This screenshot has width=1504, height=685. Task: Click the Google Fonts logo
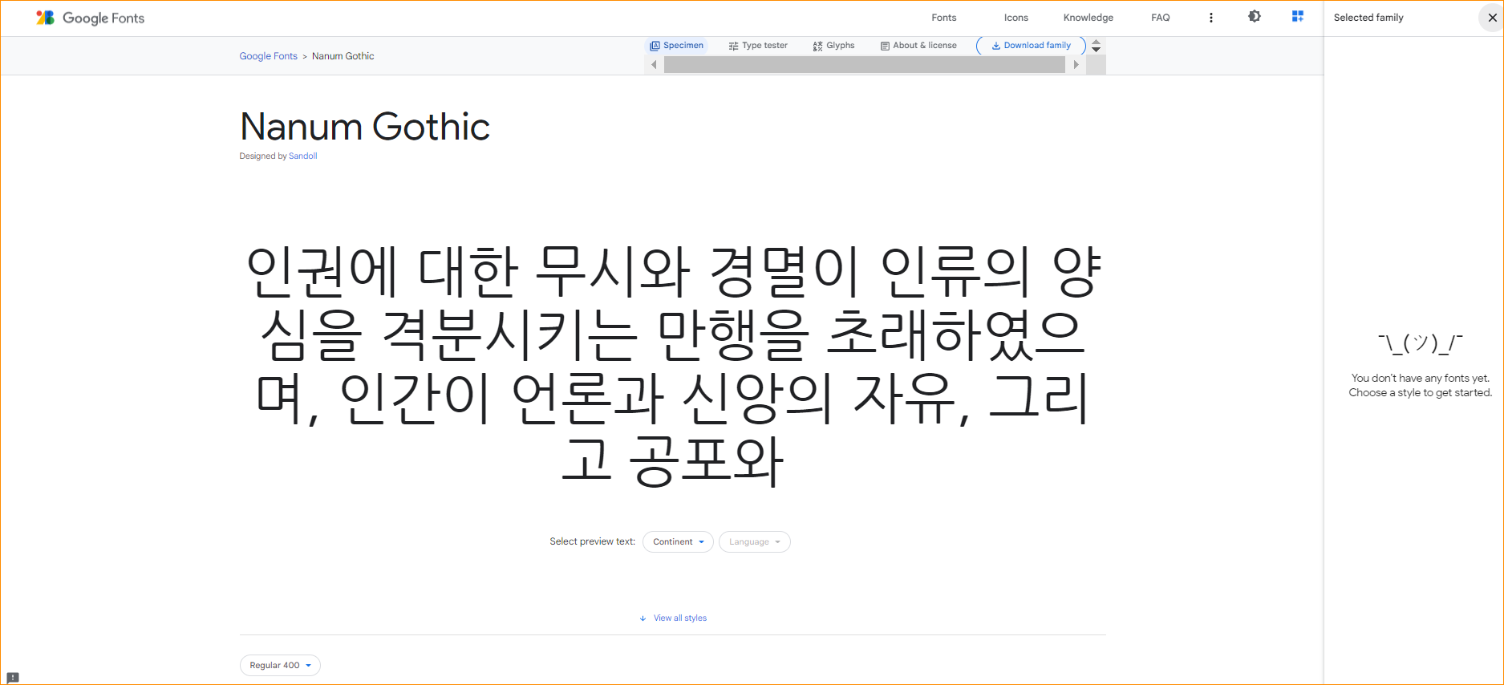[90, 18]
